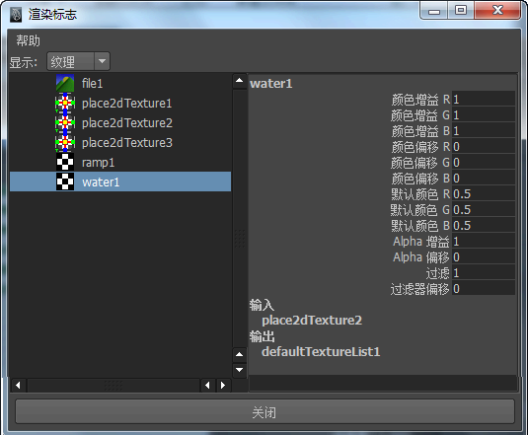Open the 帮助 menu

coord(29,40)
